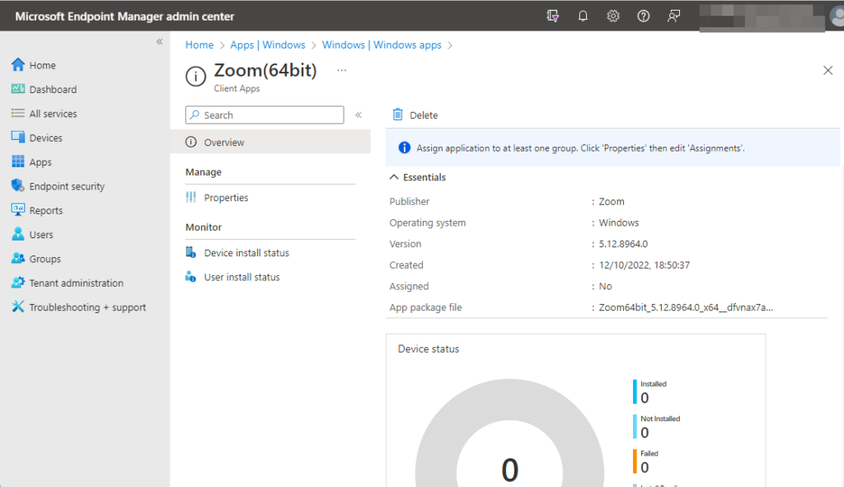The image size is (844, 487).
Task: Click the Groups people icon
Action: pos(18,258)
